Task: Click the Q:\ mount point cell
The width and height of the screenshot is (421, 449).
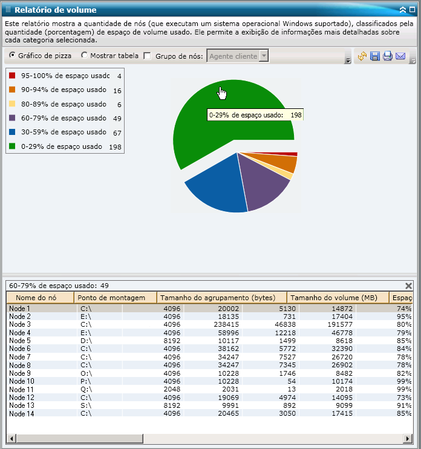Action: click(x=86, y=390)
